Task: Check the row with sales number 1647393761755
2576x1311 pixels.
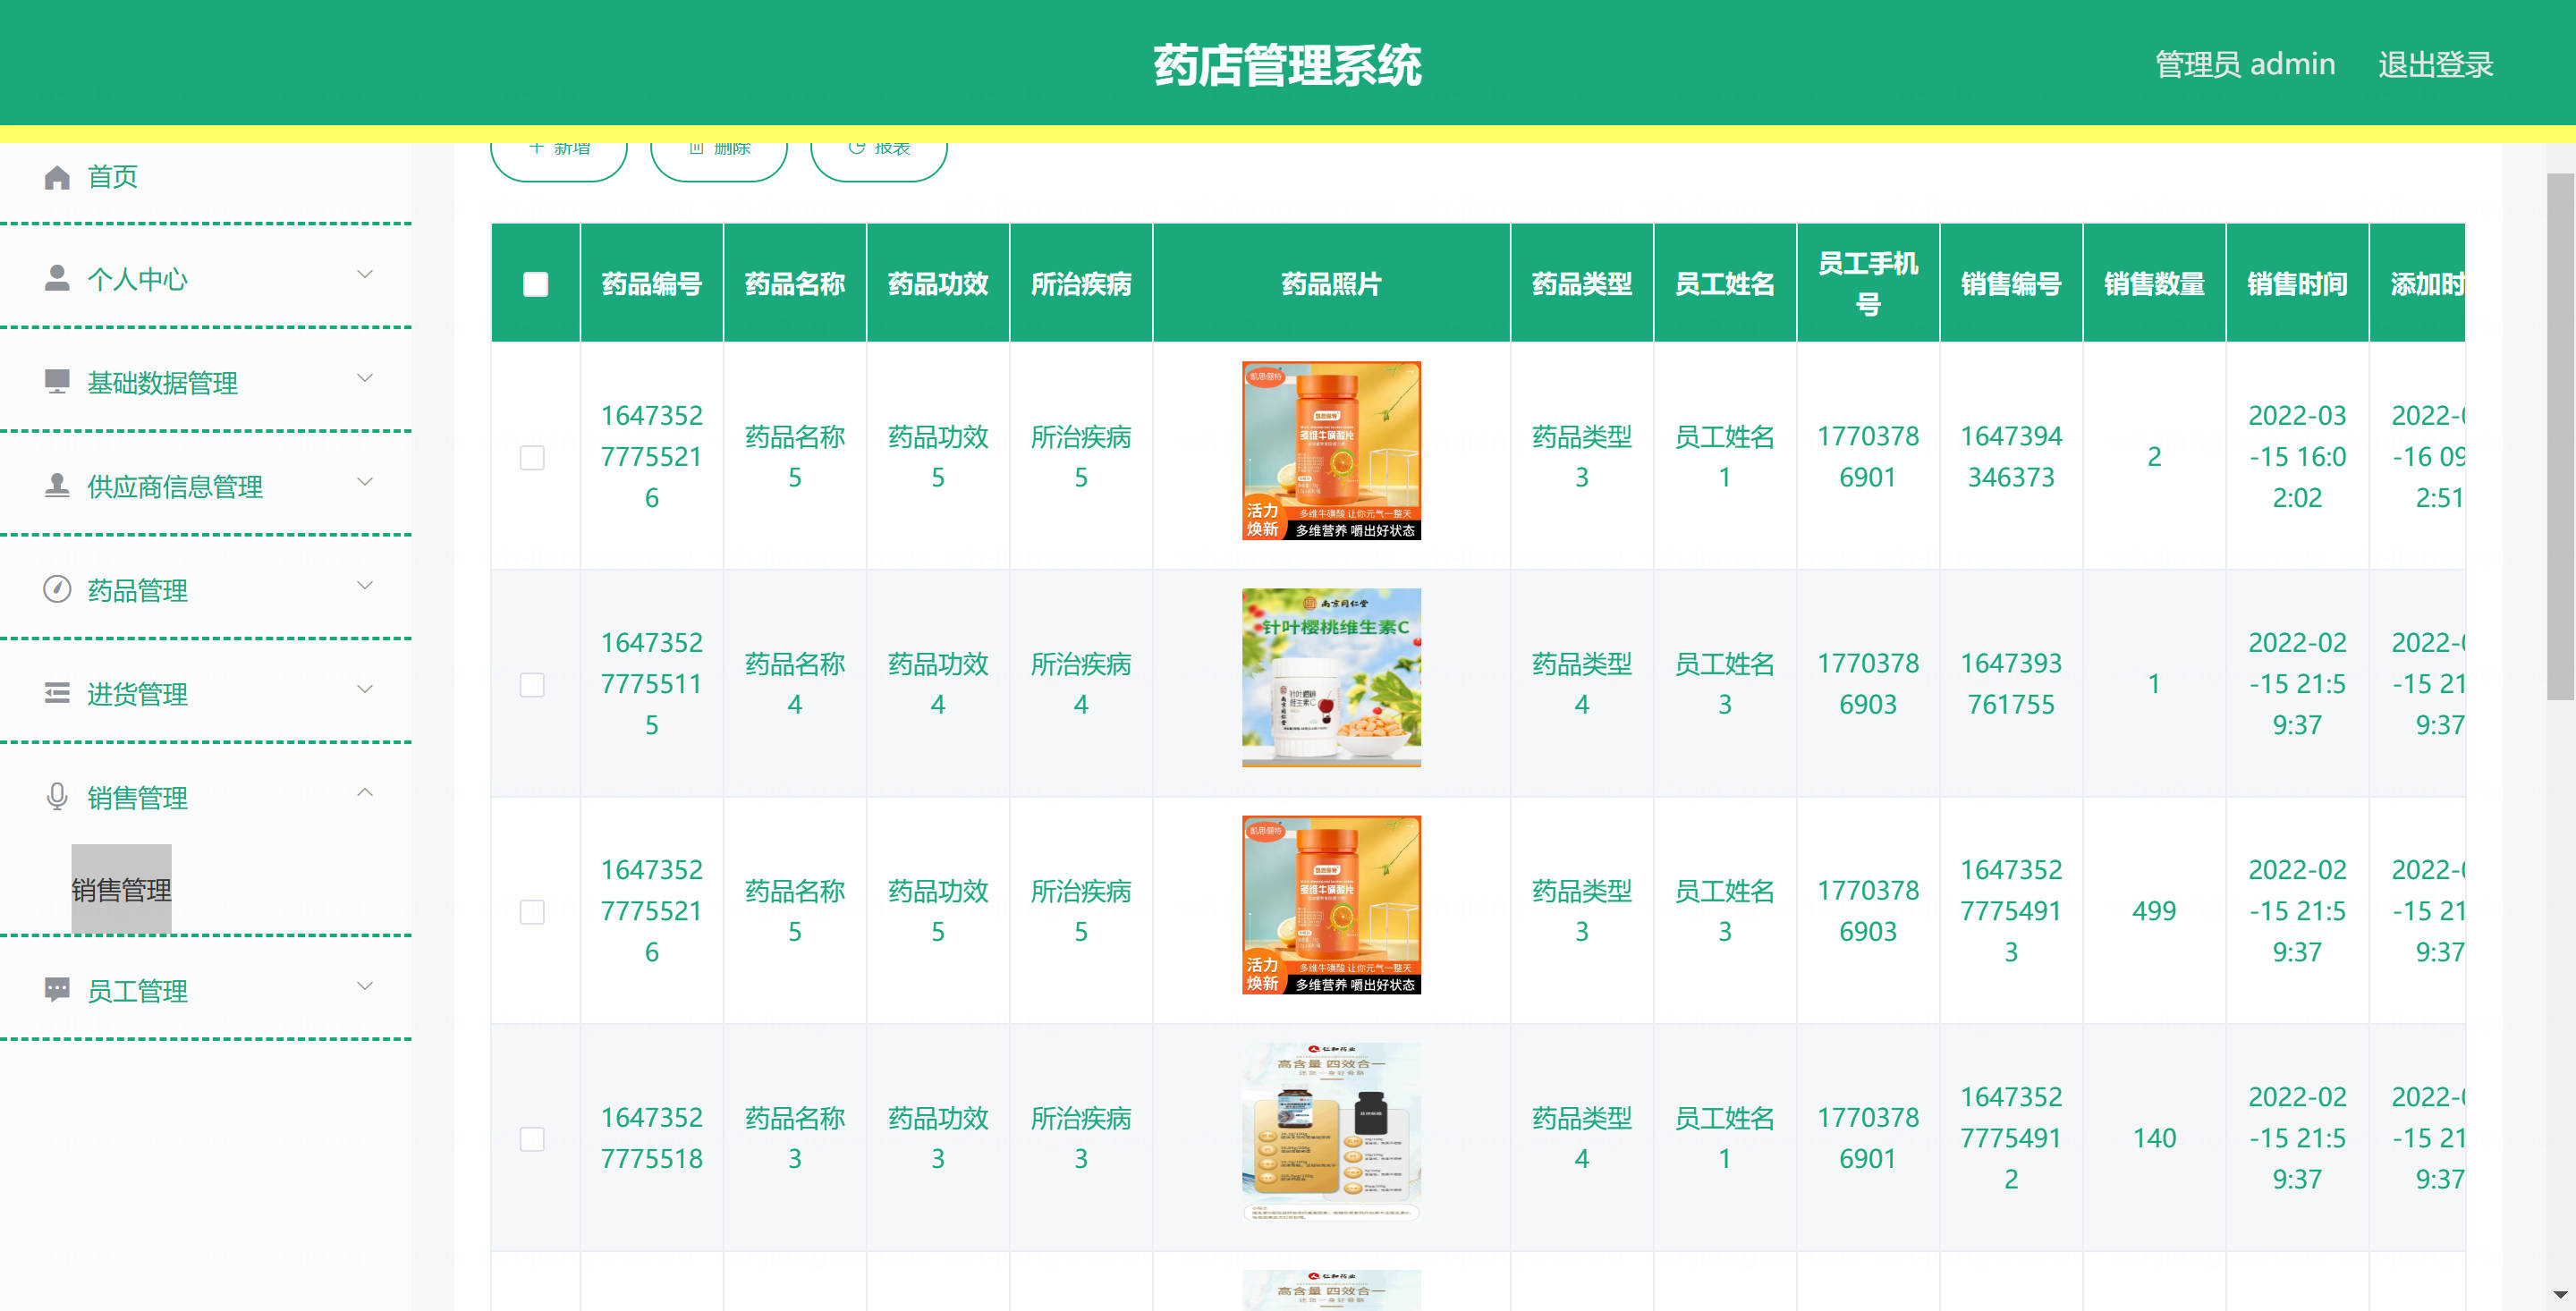Action: point(532,685)
